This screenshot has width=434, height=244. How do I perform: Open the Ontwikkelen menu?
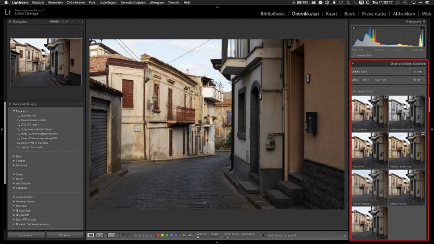coord(76,2)
